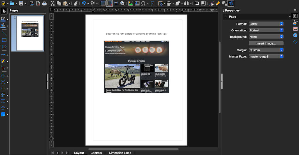Toggle Snap to Grid button

[x=109, y=3]
